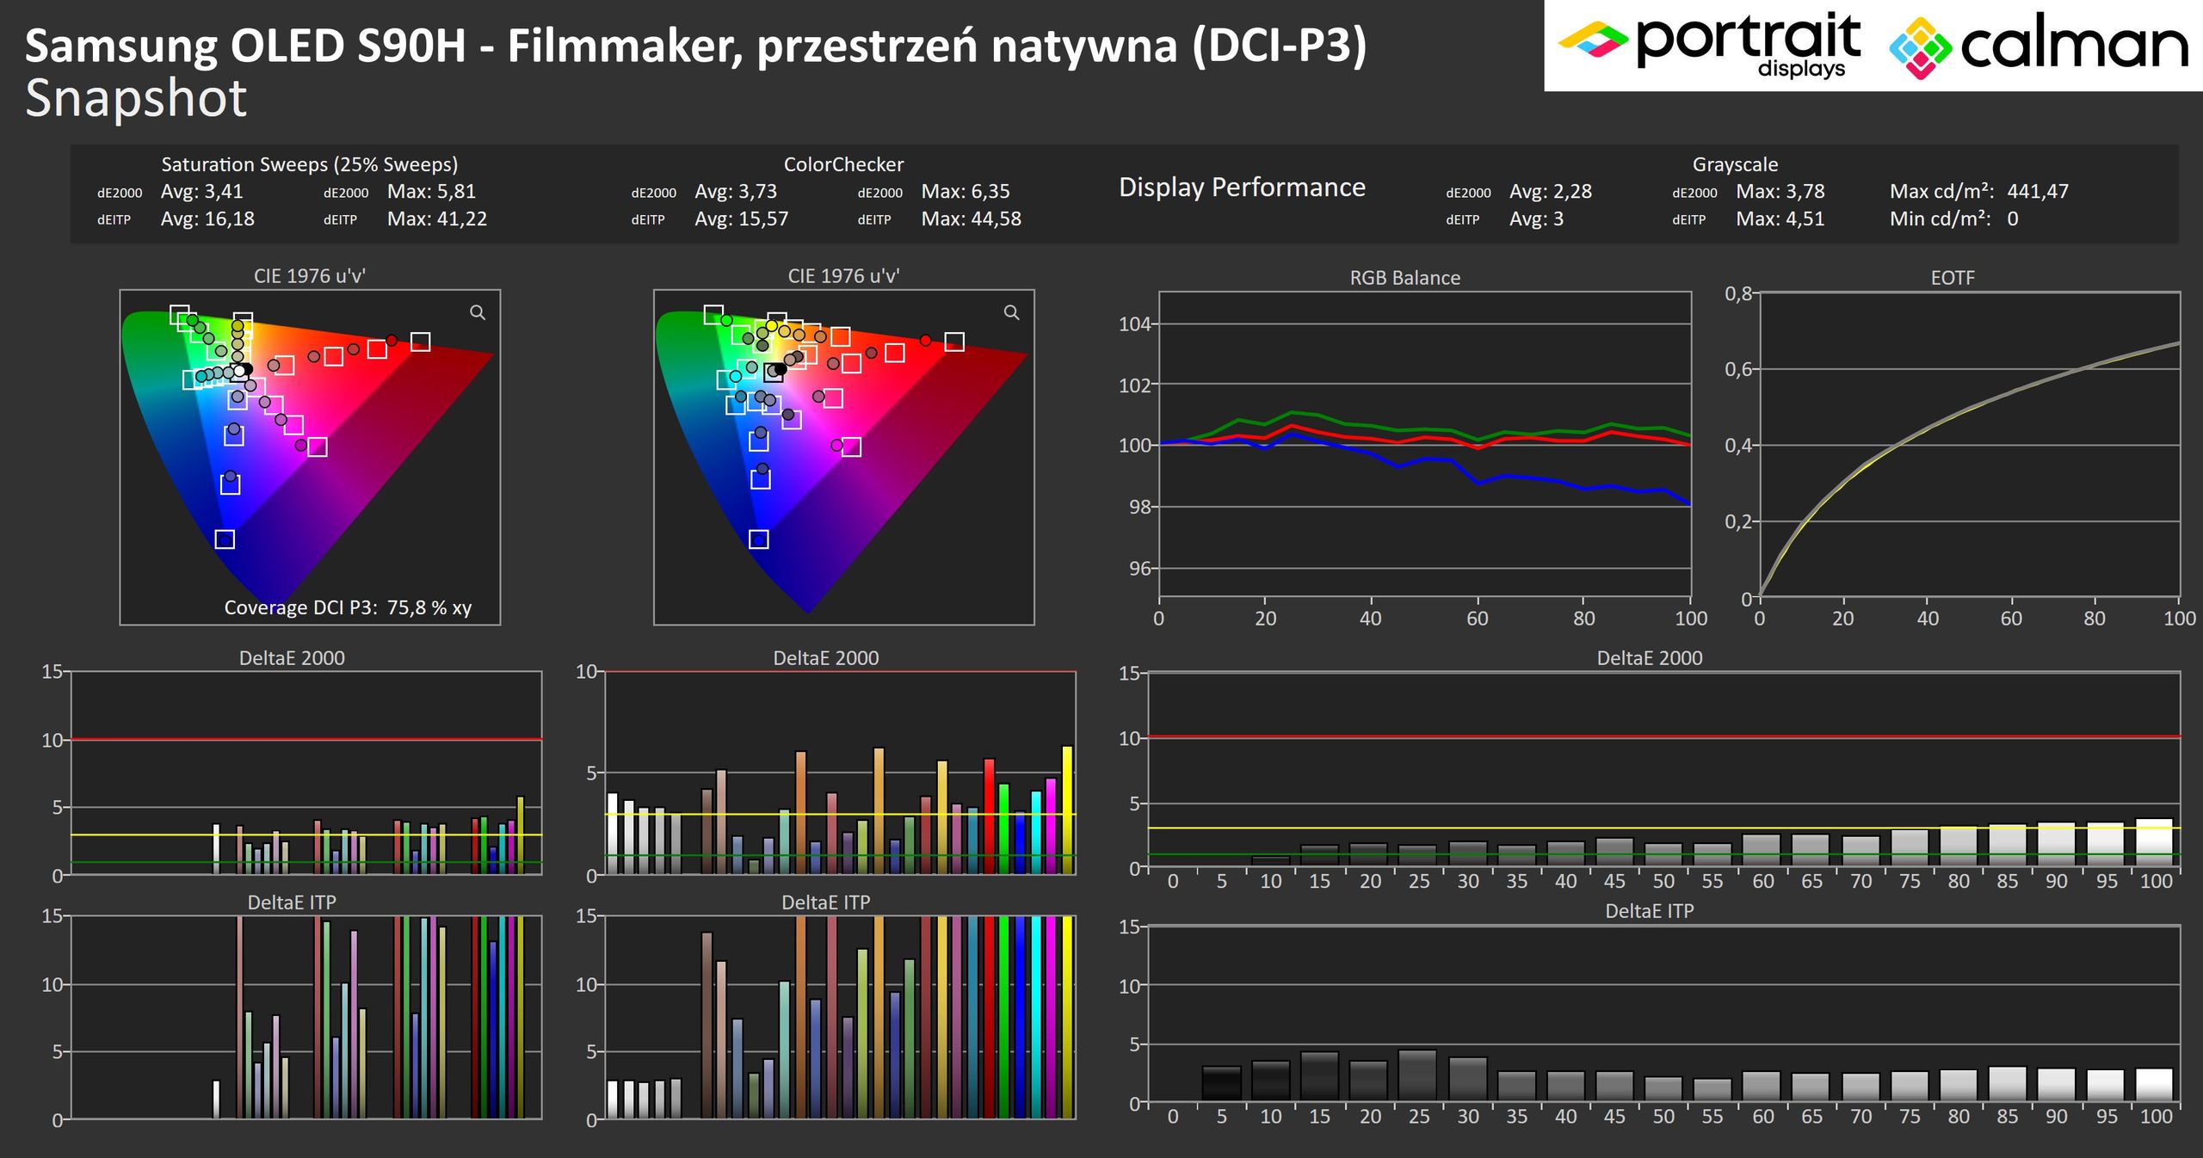
Task: Click the Calman logo
Action: 2039,48
